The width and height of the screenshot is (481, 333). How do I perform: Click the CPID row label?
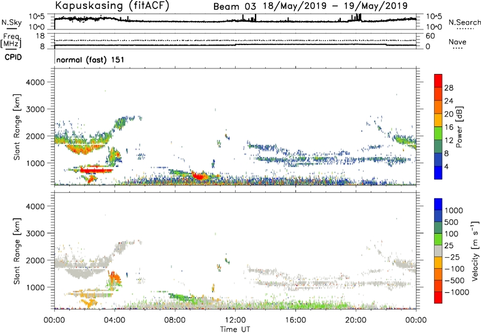click(x=13, y=57)
